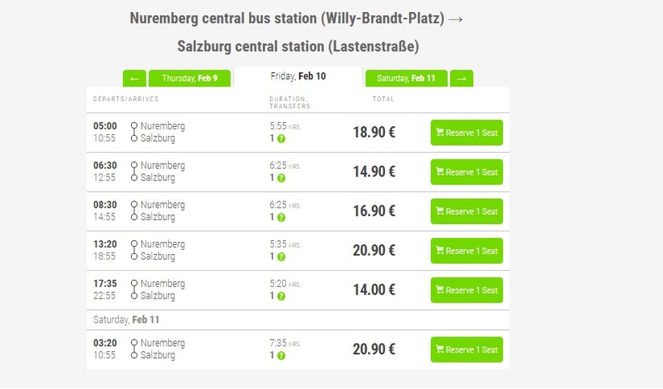Reserve 1 seat on 13:20 departure
This screenshot has height=389, width=663.
point(467,251)
